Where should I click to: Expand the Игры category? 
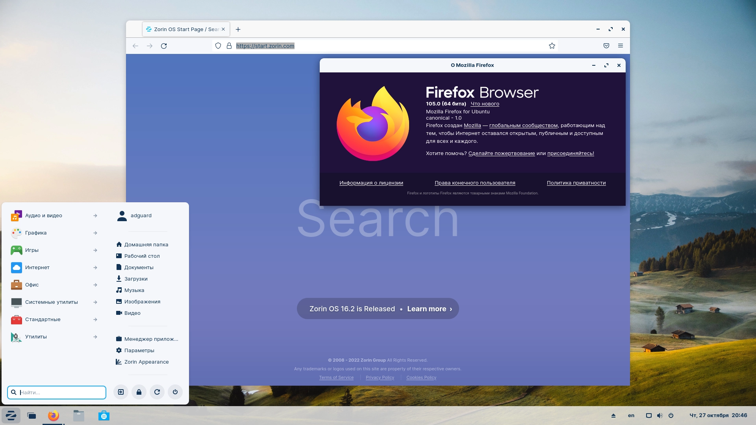[x=54, y=250]
